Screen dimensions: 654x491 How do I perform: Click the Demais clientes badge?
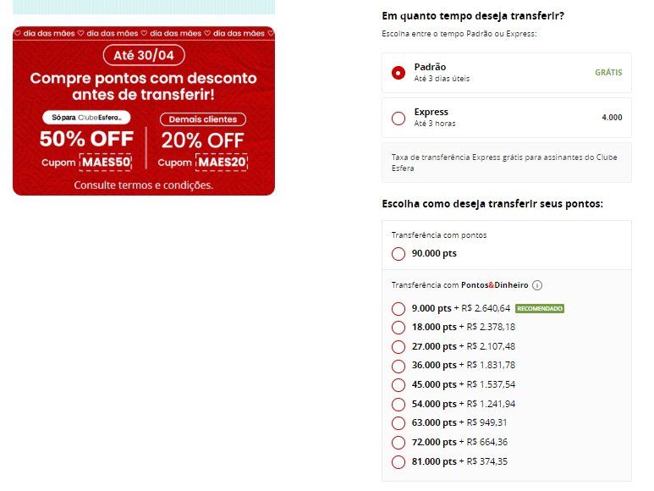pyautogui.click(x=203, y=119)
